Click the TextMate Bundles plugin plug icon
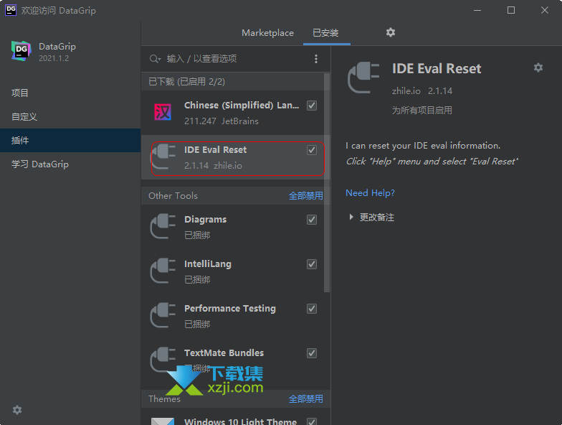562x425 pixels. pyautogui.click(x=163, y=360)
